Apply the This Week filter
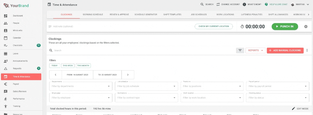This screenshot has width=313, height=115. coord(68,66)
